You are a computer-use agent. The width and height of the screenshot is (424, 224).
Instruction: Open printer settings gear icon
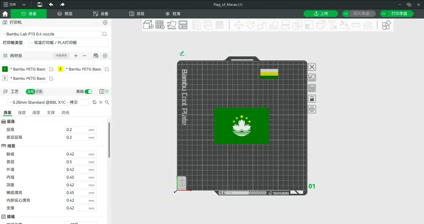(x=105, y=22)
